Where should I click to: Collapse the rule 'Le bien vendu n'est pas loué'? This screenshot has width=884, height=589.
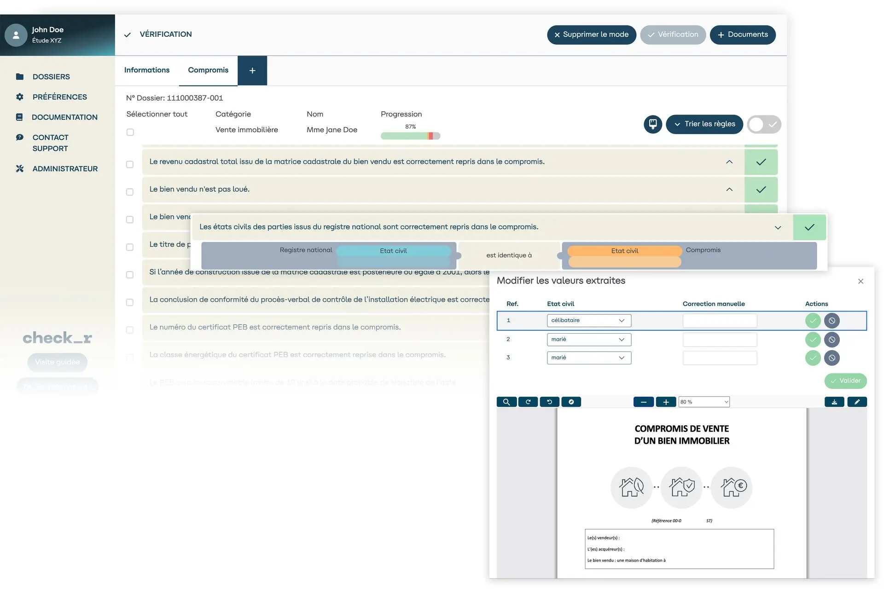click(x=729, y=189)
